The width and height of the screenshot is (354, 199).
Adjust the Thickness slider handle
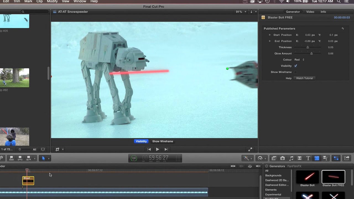point(308,47)
